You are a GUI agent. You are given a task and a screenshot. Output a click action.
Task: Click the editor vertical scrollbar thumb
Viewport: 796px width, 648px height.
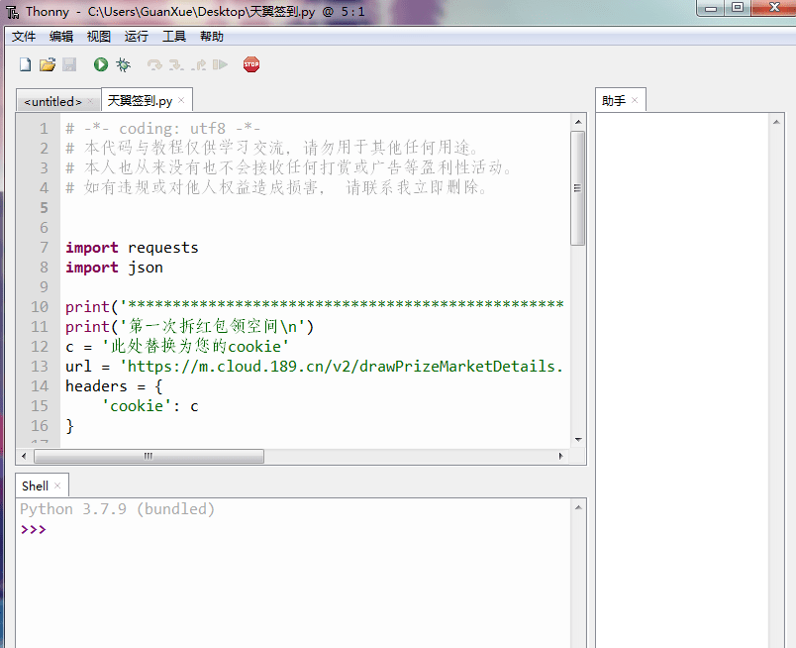(578, 188)
